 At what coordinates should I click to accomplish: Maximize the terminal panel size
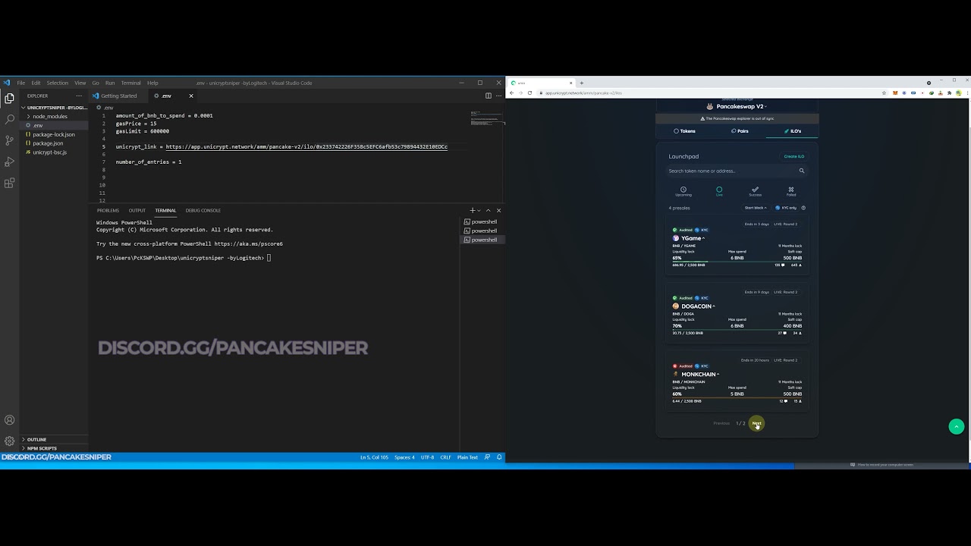pyautogui.click(x=489, y=210)
